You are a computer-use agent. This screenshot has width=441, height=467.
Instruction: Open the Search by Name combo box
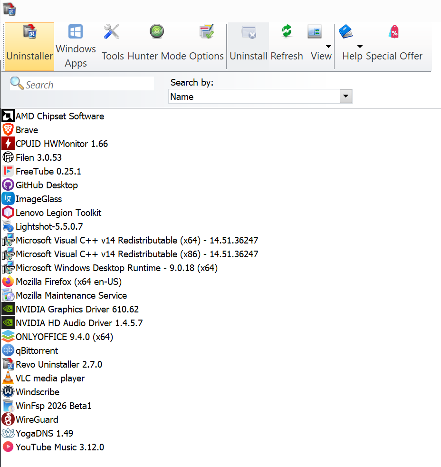[x=260, y=97]
